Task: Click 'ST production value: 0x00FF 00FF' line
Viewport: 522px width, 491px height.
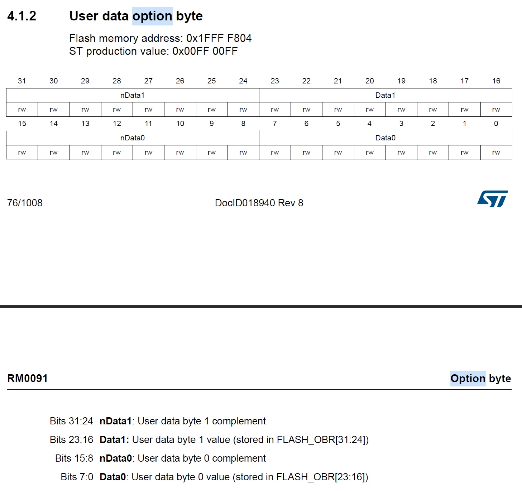Action: 153,51
